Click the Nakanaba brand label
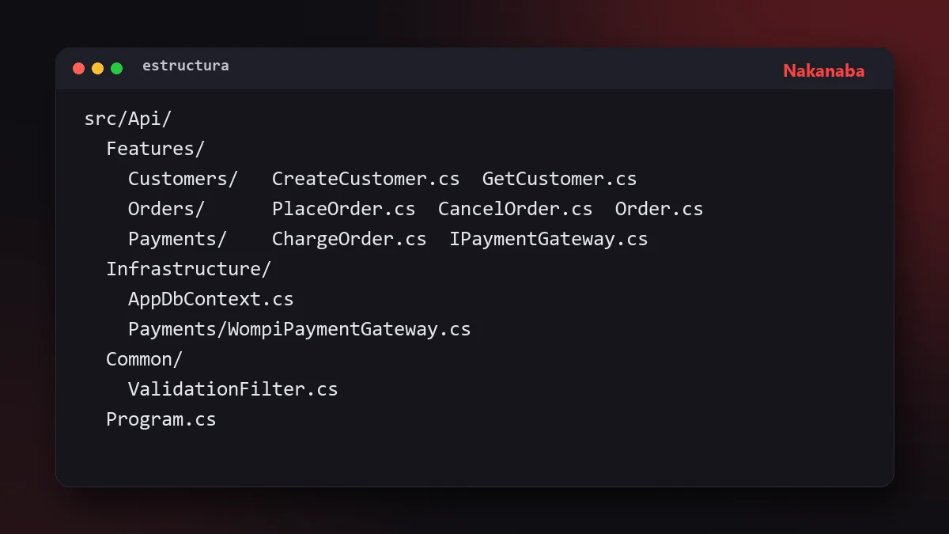 click(824, 71)
